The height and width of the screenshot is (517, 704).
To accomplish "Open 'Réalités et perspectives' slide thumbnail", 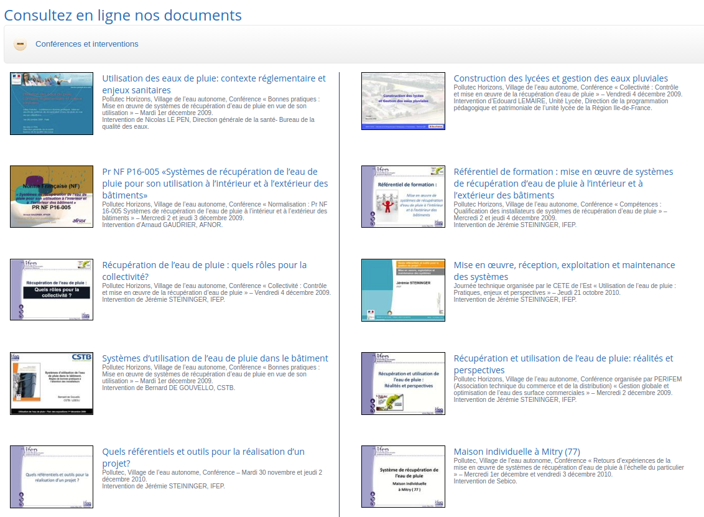I will (403, 383).
